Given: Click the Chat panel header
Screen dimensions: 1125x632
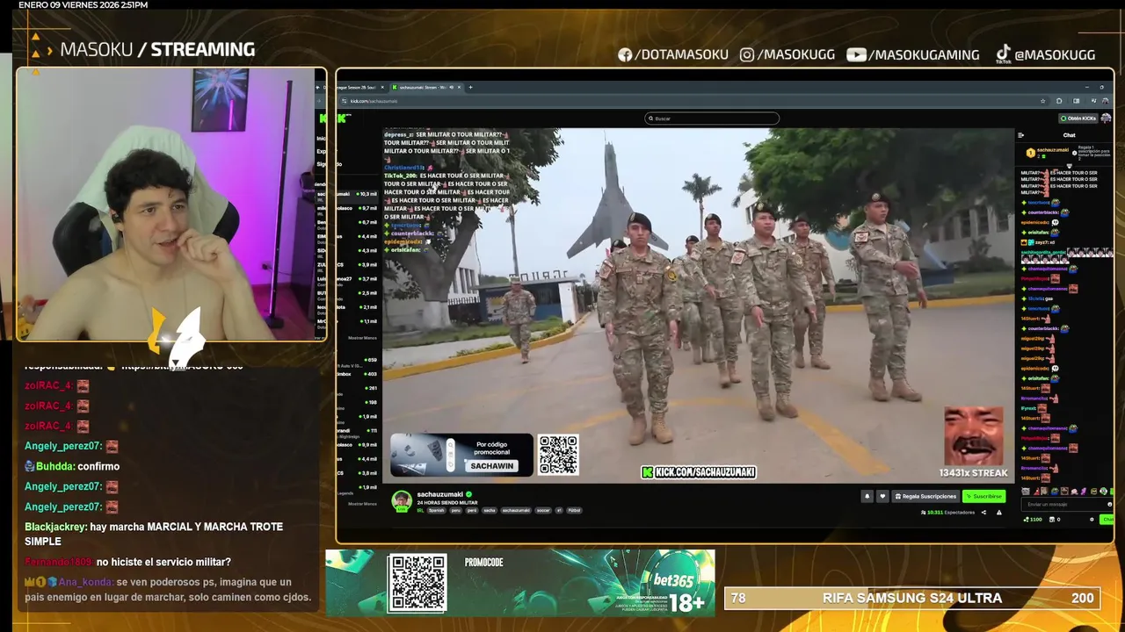Looking at the screenshot, I should click(1069, 135).
